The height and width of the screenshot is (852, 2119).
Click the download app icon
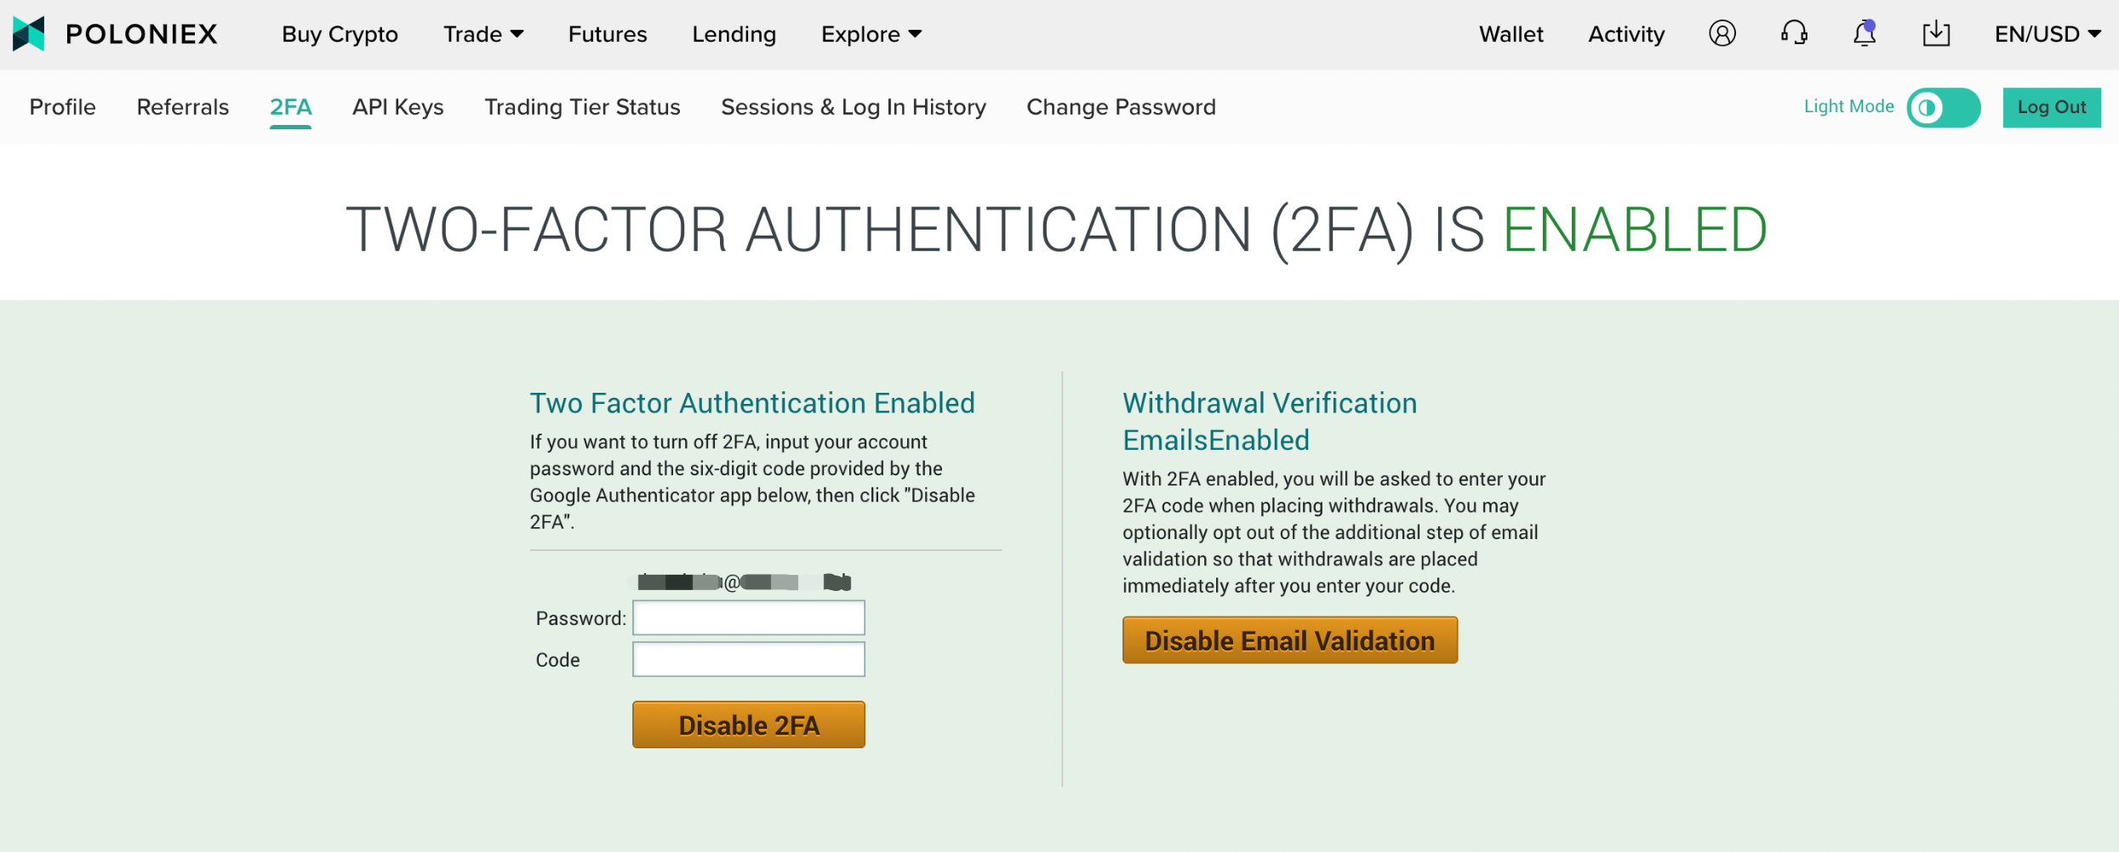point(1936,33)
